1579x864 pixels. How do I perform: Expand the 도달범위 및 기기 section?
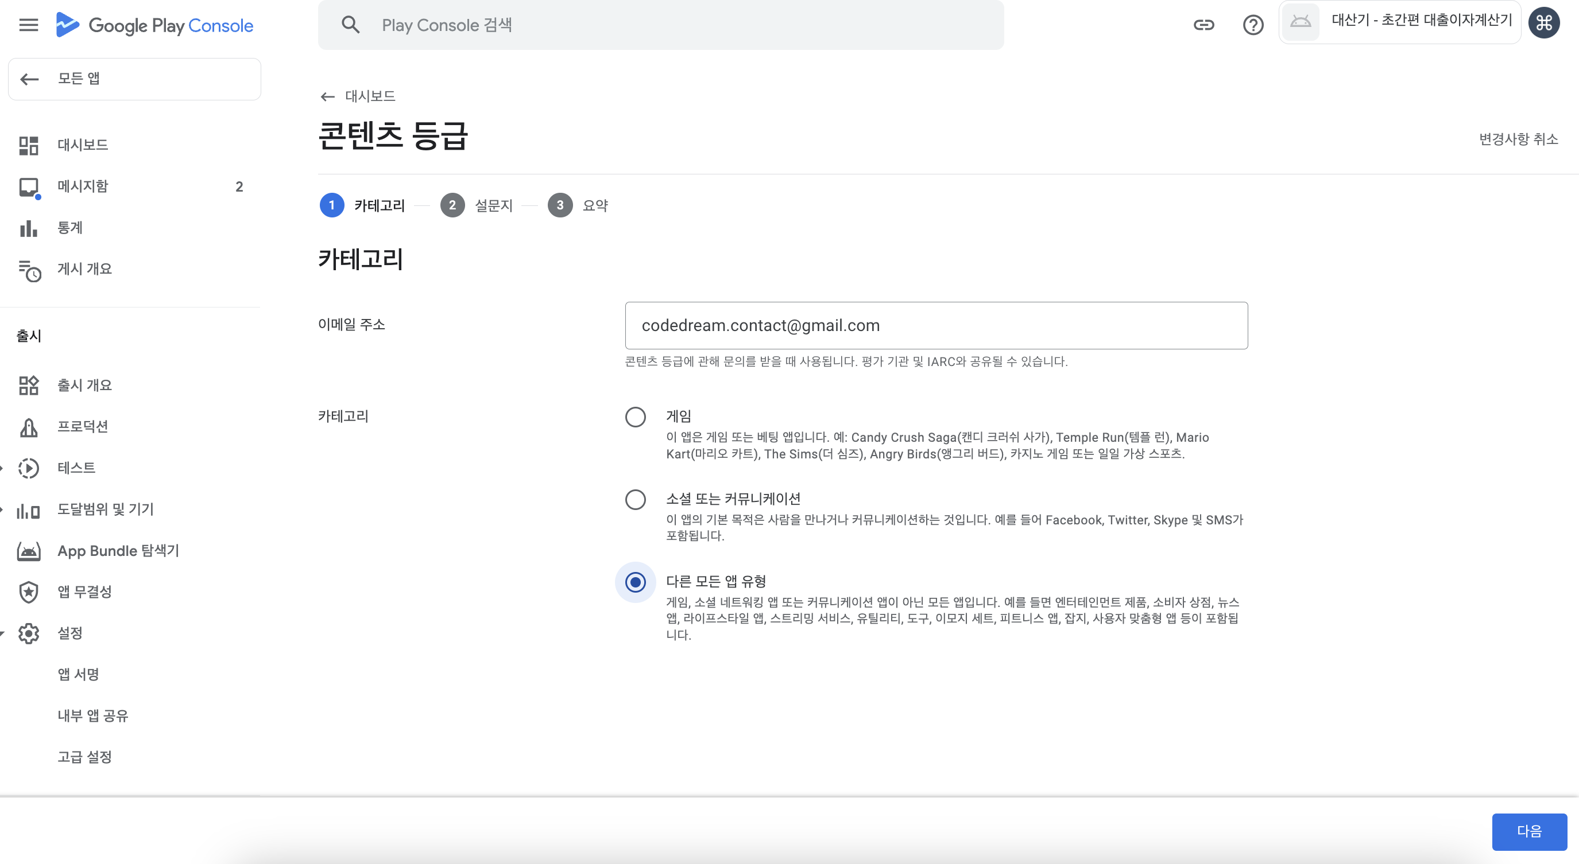click(2, 509)
